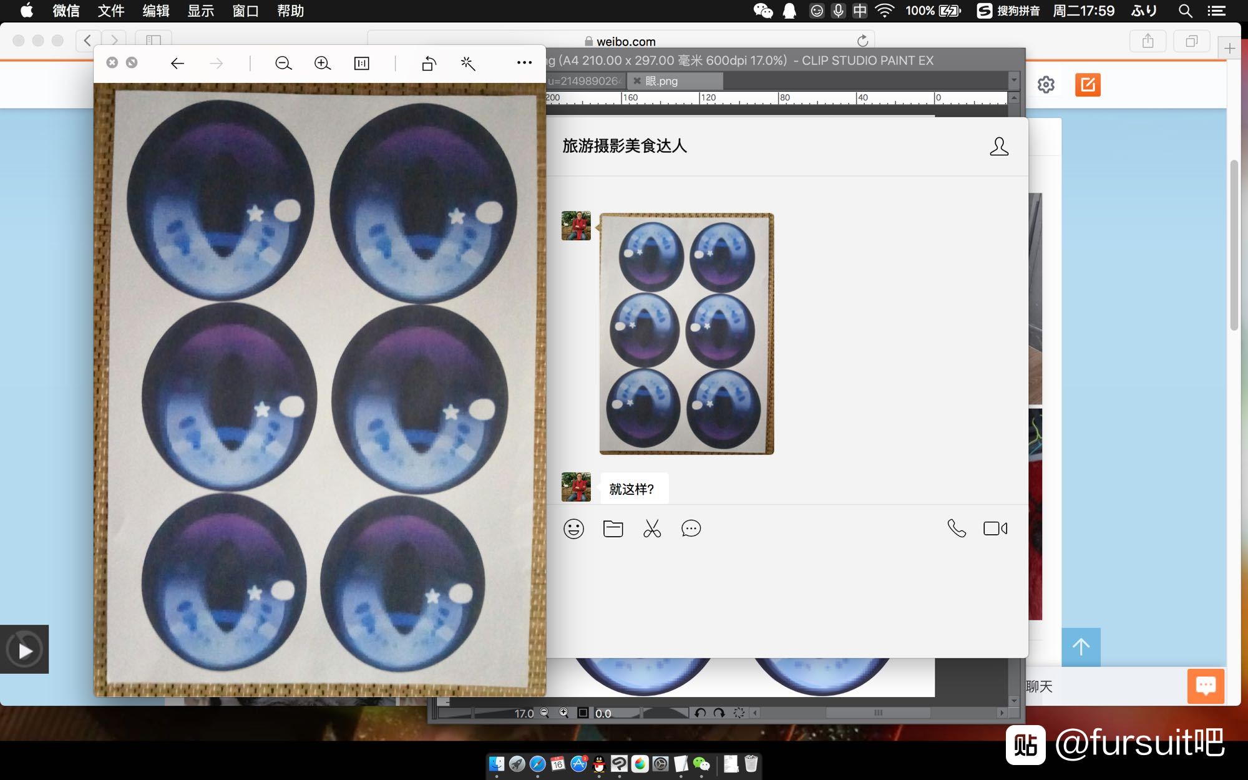Open the 编辑 menu in menu bar
This screenshot has width=1248, height=780.
coord(156,11)
